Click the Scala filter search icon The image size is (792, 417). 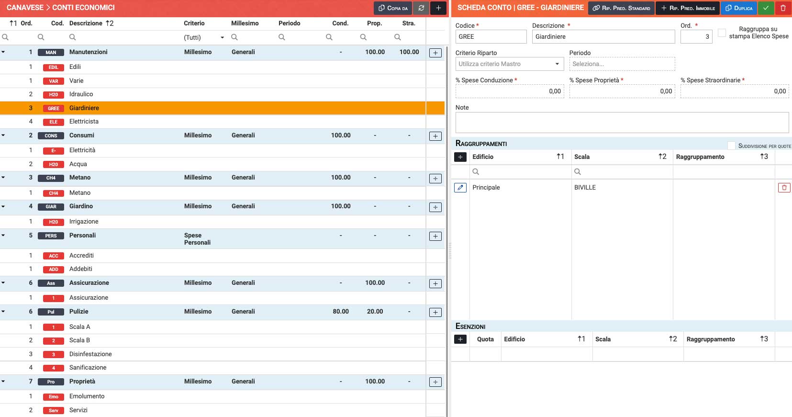tap(578, 172)
